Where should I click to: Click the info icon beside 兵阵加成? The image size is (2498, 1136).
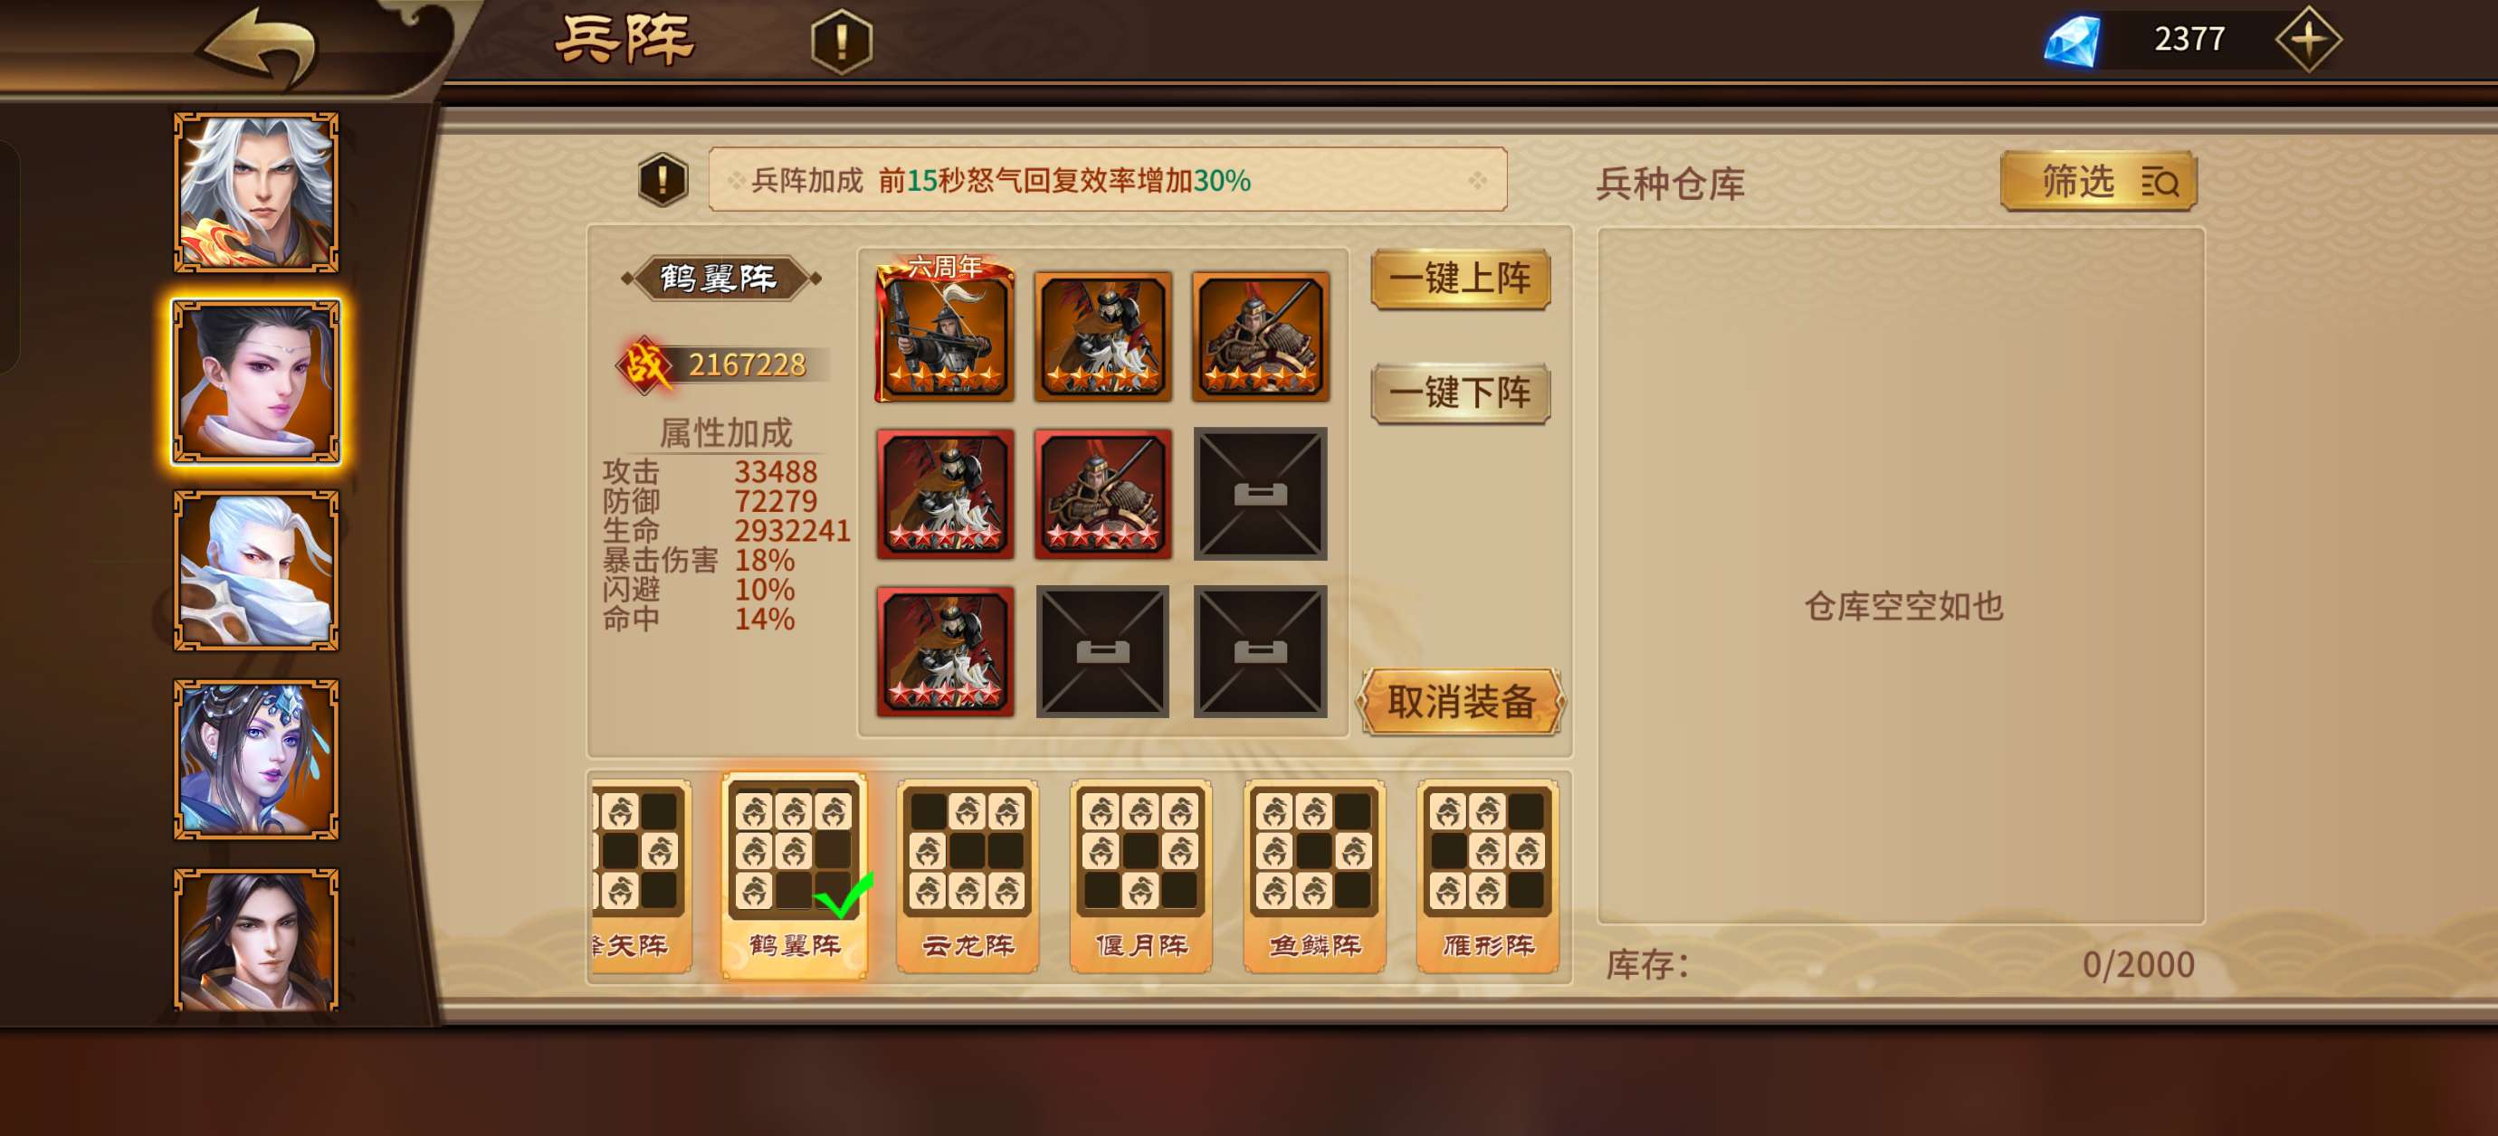coord(663,180)
